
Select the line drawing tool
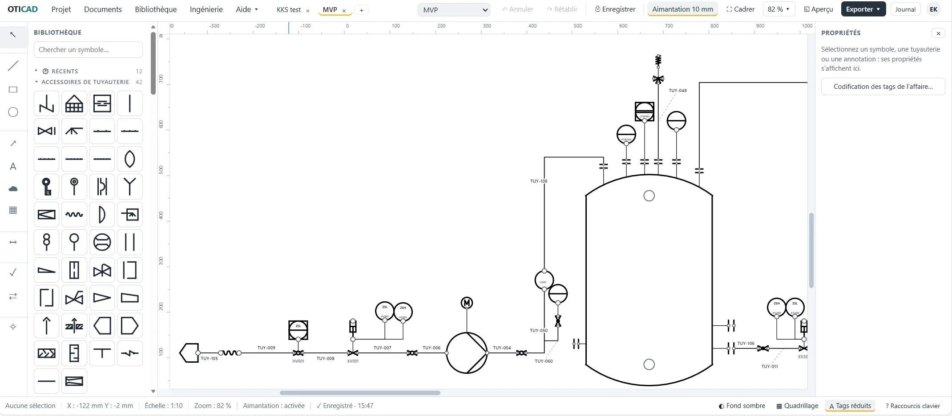[13, 66]
